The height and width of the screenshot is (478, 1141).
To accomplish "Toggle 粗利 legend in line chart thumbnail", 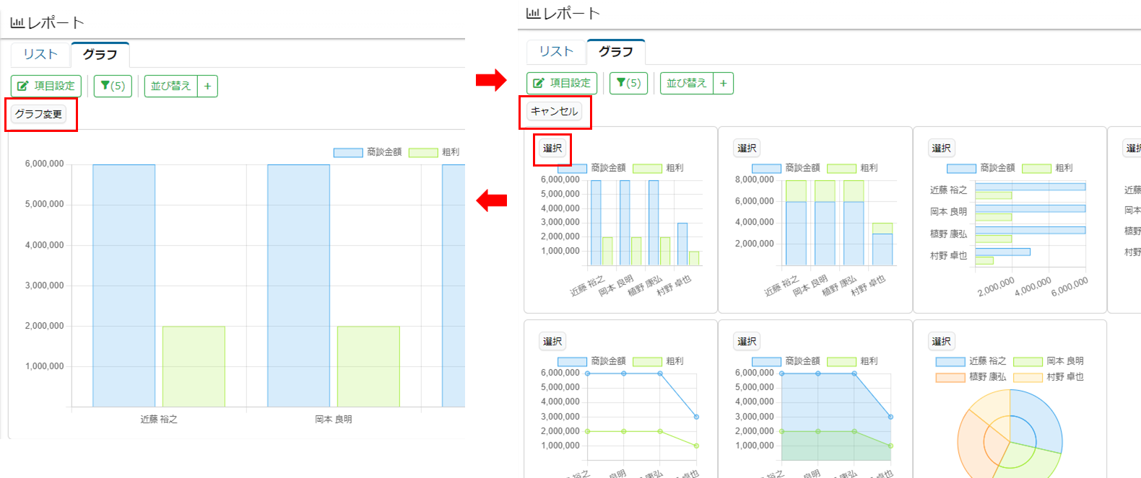I will click(658, 361).
